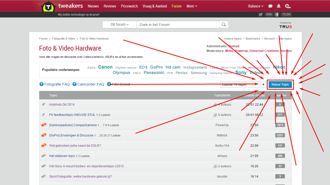Open the [Aankoopadvies] Compactcamera topic

pos(73,125)
